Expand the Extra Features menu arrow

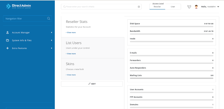(x=51, y=48)
